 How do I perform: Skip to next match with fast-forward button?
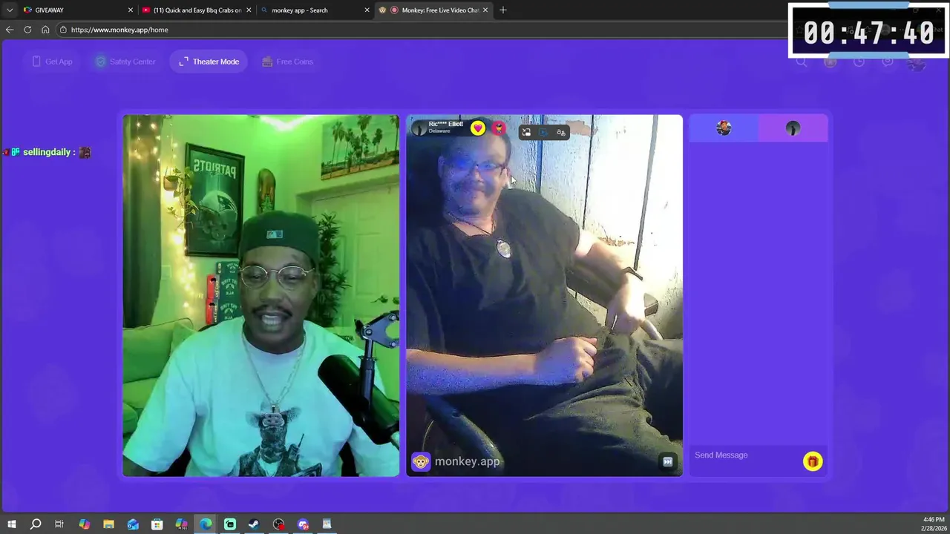668,461
